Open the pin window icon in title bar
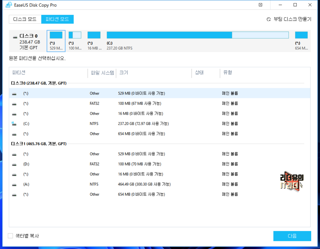The height and width of the screenshot is (249, 320). (x=260, y=5)
